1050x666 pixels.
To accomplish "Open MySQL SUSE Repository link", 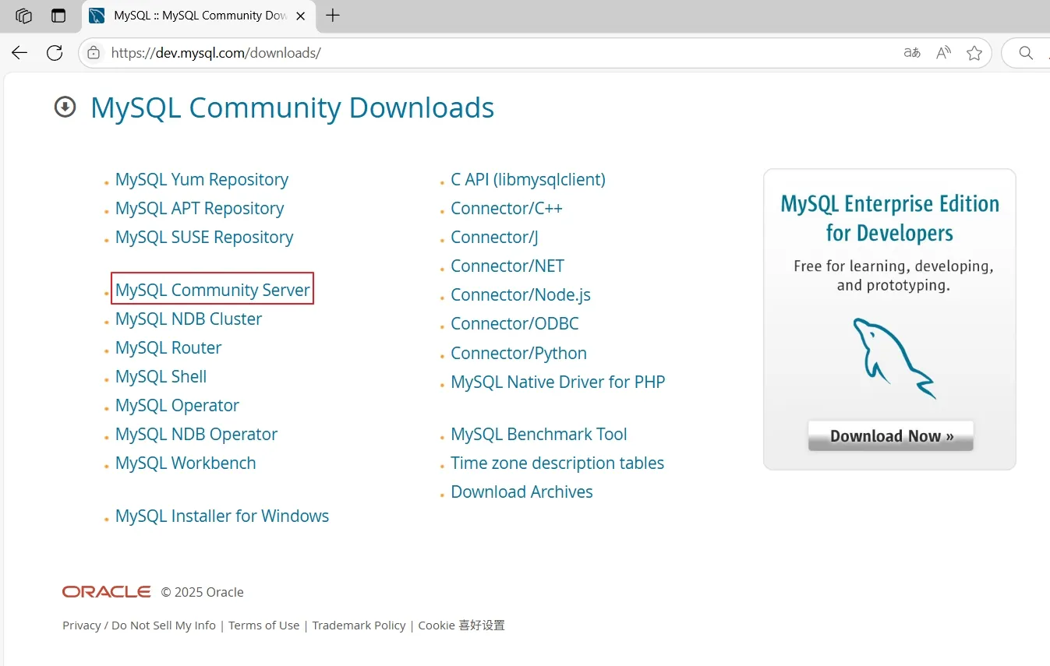I will pyautogui.click(x=204, y=237).
